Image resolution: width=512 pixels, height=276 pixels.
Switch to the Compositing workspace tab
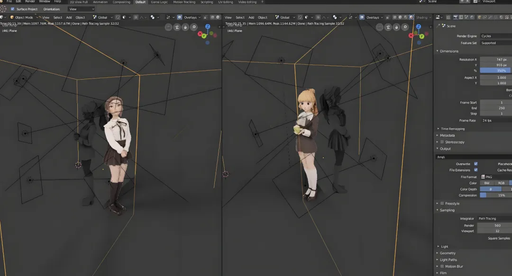coord(121,2)
